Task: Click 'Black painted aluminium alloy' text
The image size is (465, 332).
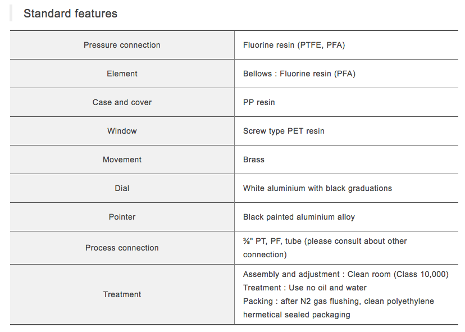Action: [x=299, y=217]
